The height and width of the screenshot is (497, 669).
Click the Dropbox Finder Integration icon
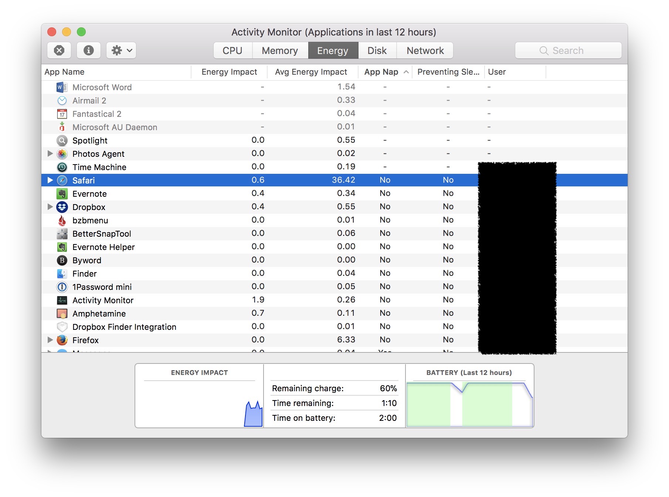(x=62, y=327)
